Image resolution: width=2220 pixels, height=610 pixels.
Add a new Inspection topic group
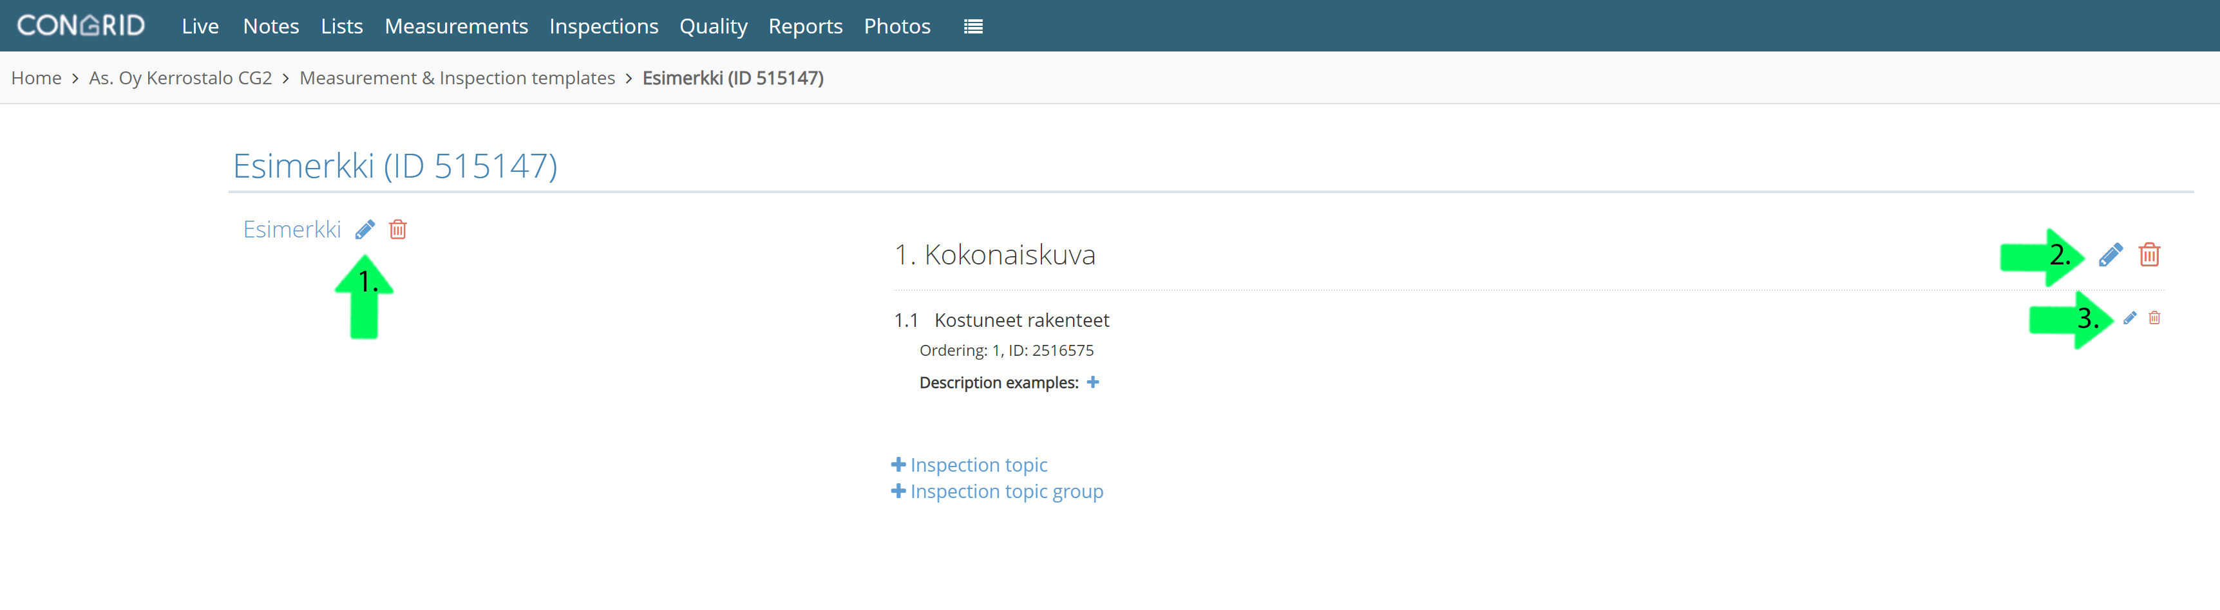[x=996, y=491]
